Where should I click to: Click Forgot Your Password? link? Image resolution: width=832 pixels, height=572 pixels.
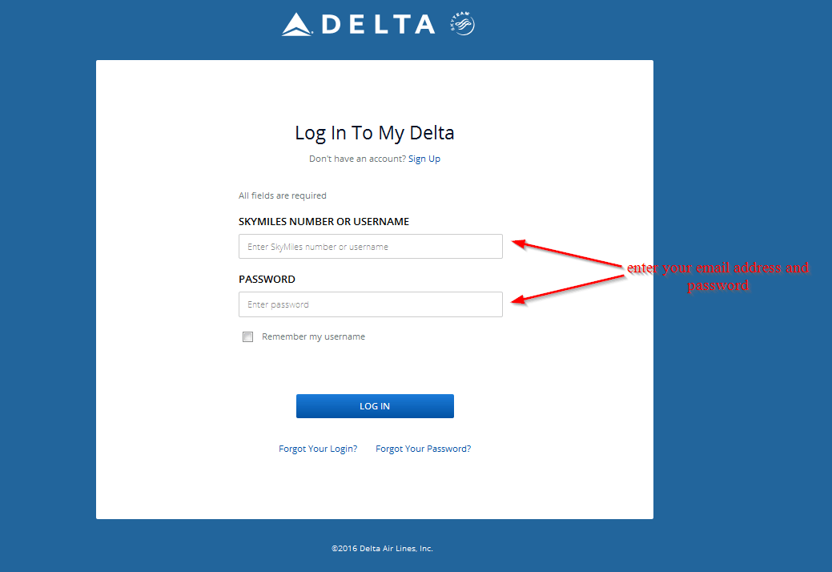point(423,449)
